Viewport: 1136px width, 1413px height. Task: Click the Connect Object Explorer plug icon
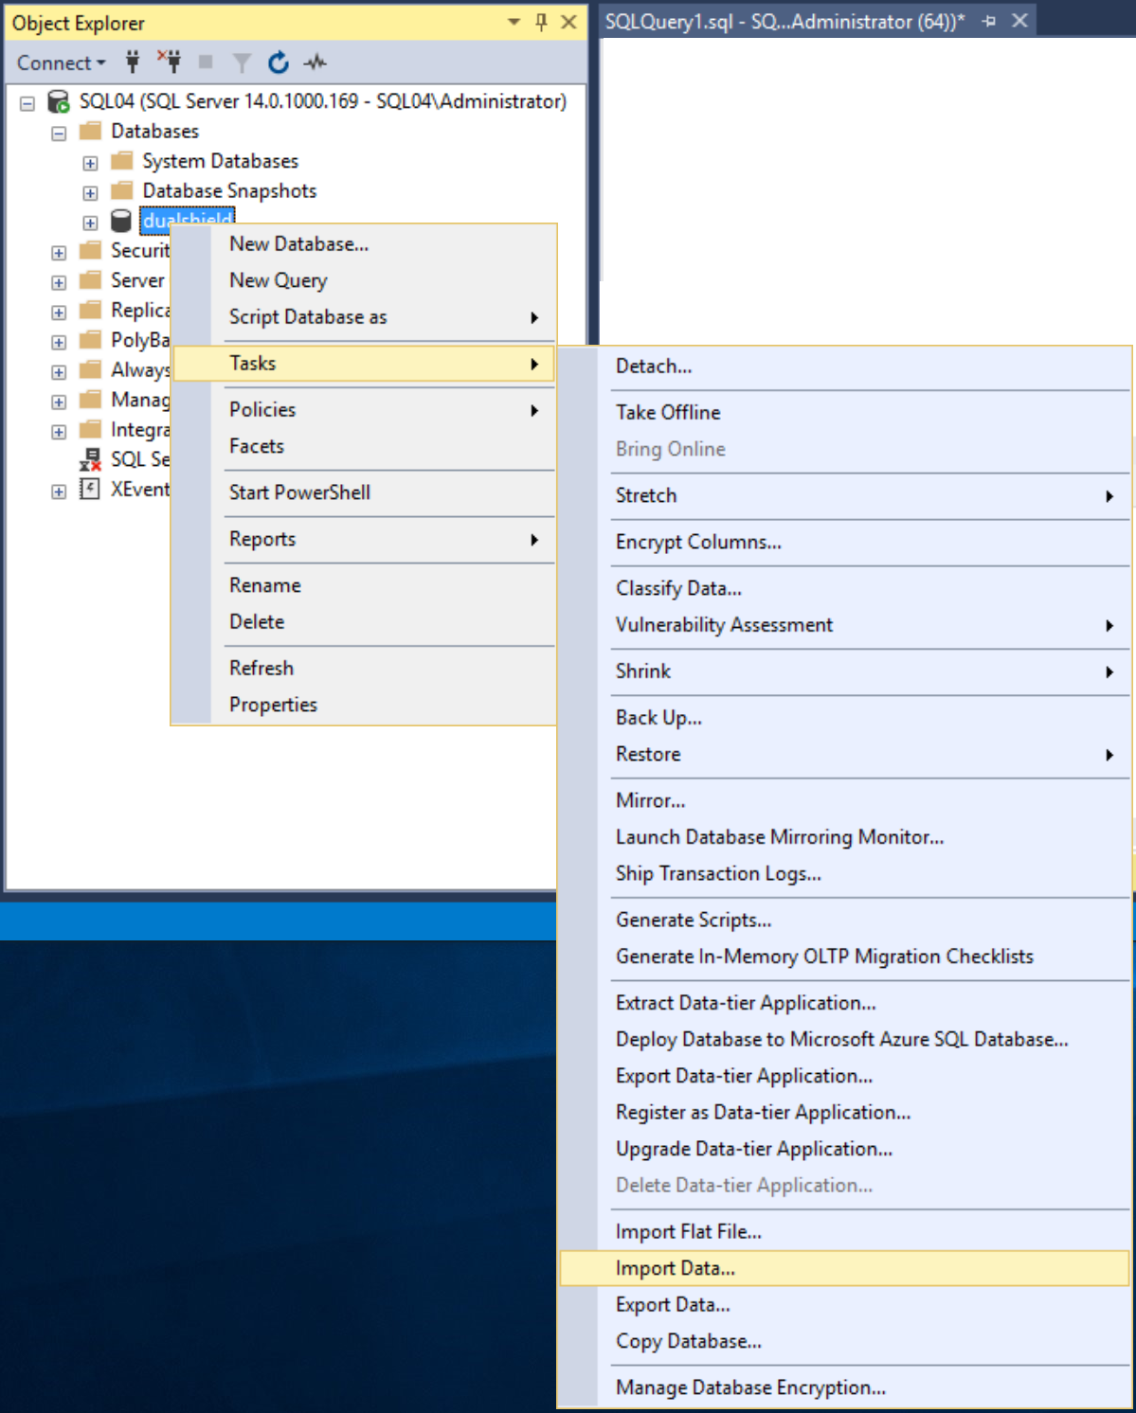(x=133, y=63)
